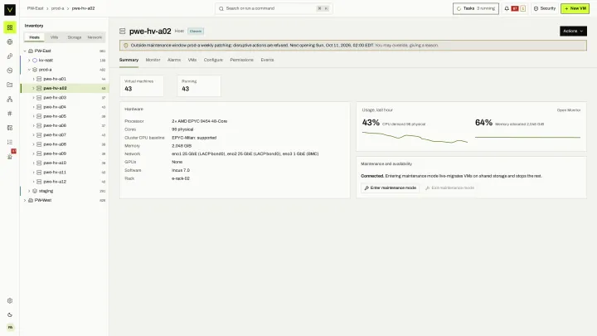Image resolution: width=597 pixels, height=336 pixels.
Task: Open the Events tab of the host
Action: coord(267,60)
